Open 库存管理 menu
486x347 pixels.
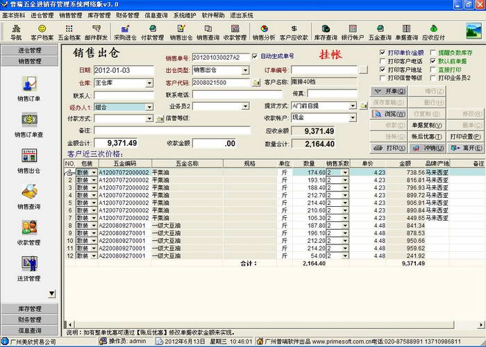[x=99, y=15]
